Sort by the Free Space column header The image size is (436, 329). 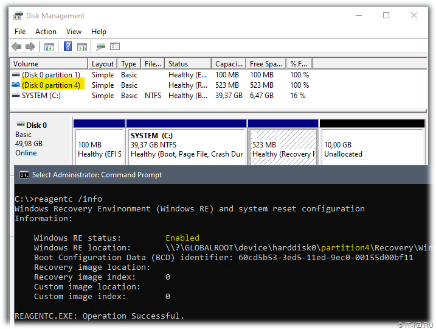pyautogui.click(x=266, y=64)
